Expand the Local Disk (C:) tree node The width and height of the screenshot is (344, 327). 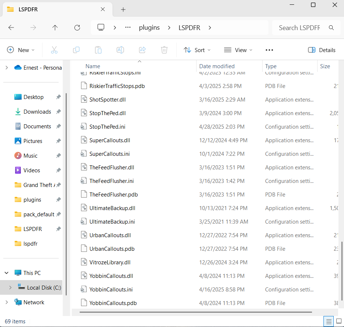[10, 287]
